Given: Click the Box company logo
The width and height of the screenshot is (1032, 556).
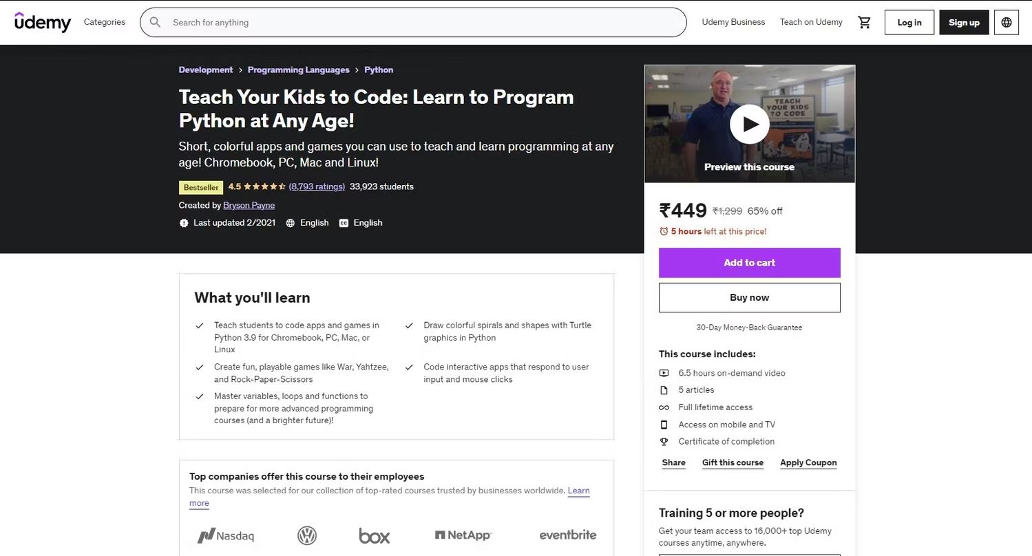Looking at the screenshot, I should tap(375, 535).
